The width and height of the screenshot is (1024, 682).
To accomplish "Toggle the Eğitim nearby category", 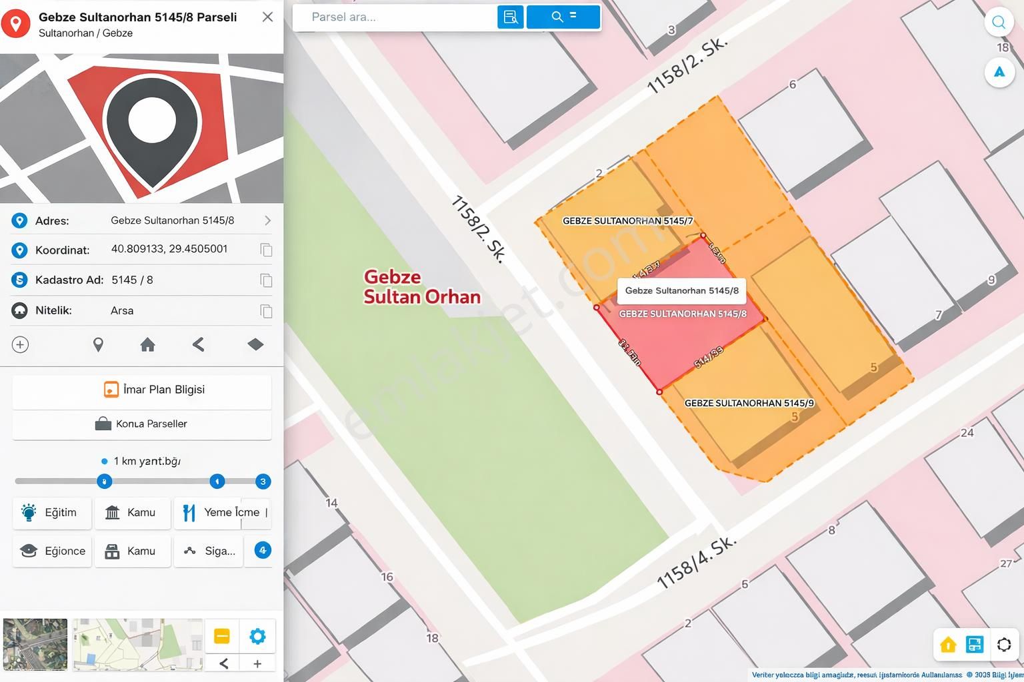I will pos(52,512).
